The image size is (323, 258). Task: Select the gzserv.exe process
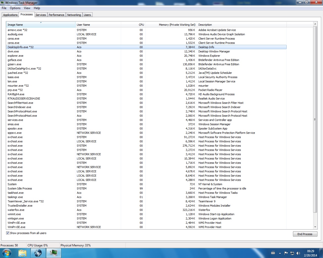pos(146,64)
